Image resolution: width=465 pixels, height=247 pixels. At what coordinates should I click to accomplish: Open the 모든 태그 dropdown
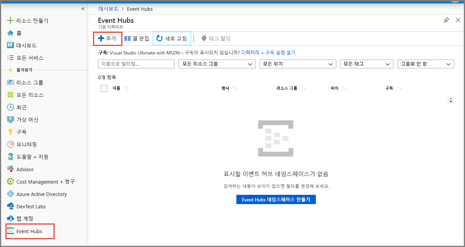[367, 64]
